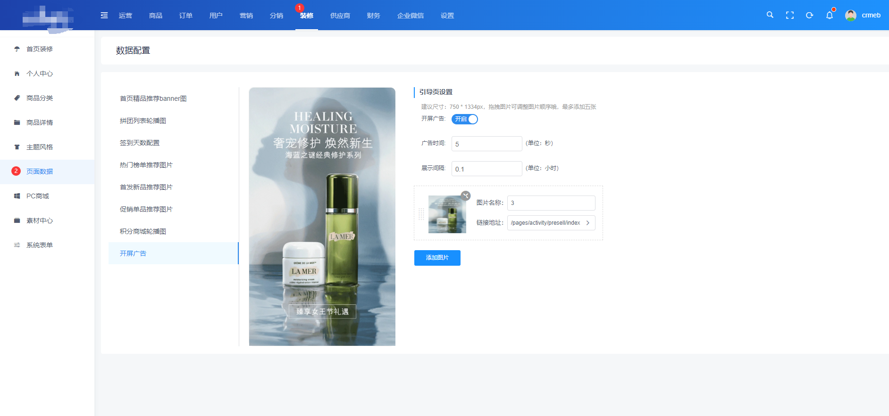Open the 企业微信 top menu
The height and width of the screenshot is (416, 889).
tap(411, 16)
